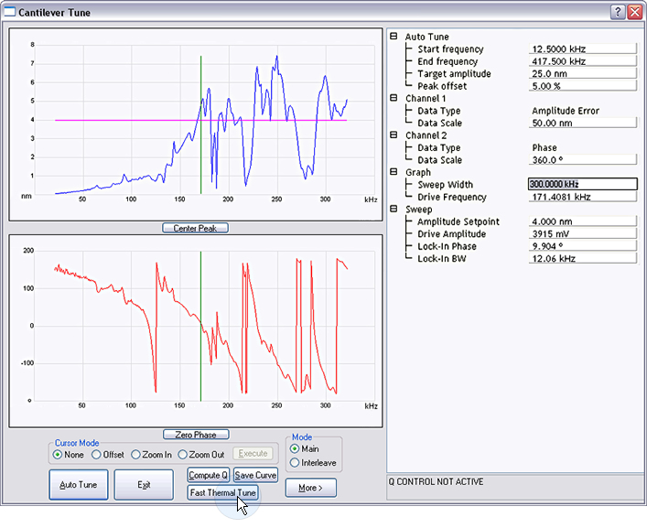This screenshot has height=528, width=647.
Task: Click Channel 2 Data Type Phase value
Action: pos(545,147)
